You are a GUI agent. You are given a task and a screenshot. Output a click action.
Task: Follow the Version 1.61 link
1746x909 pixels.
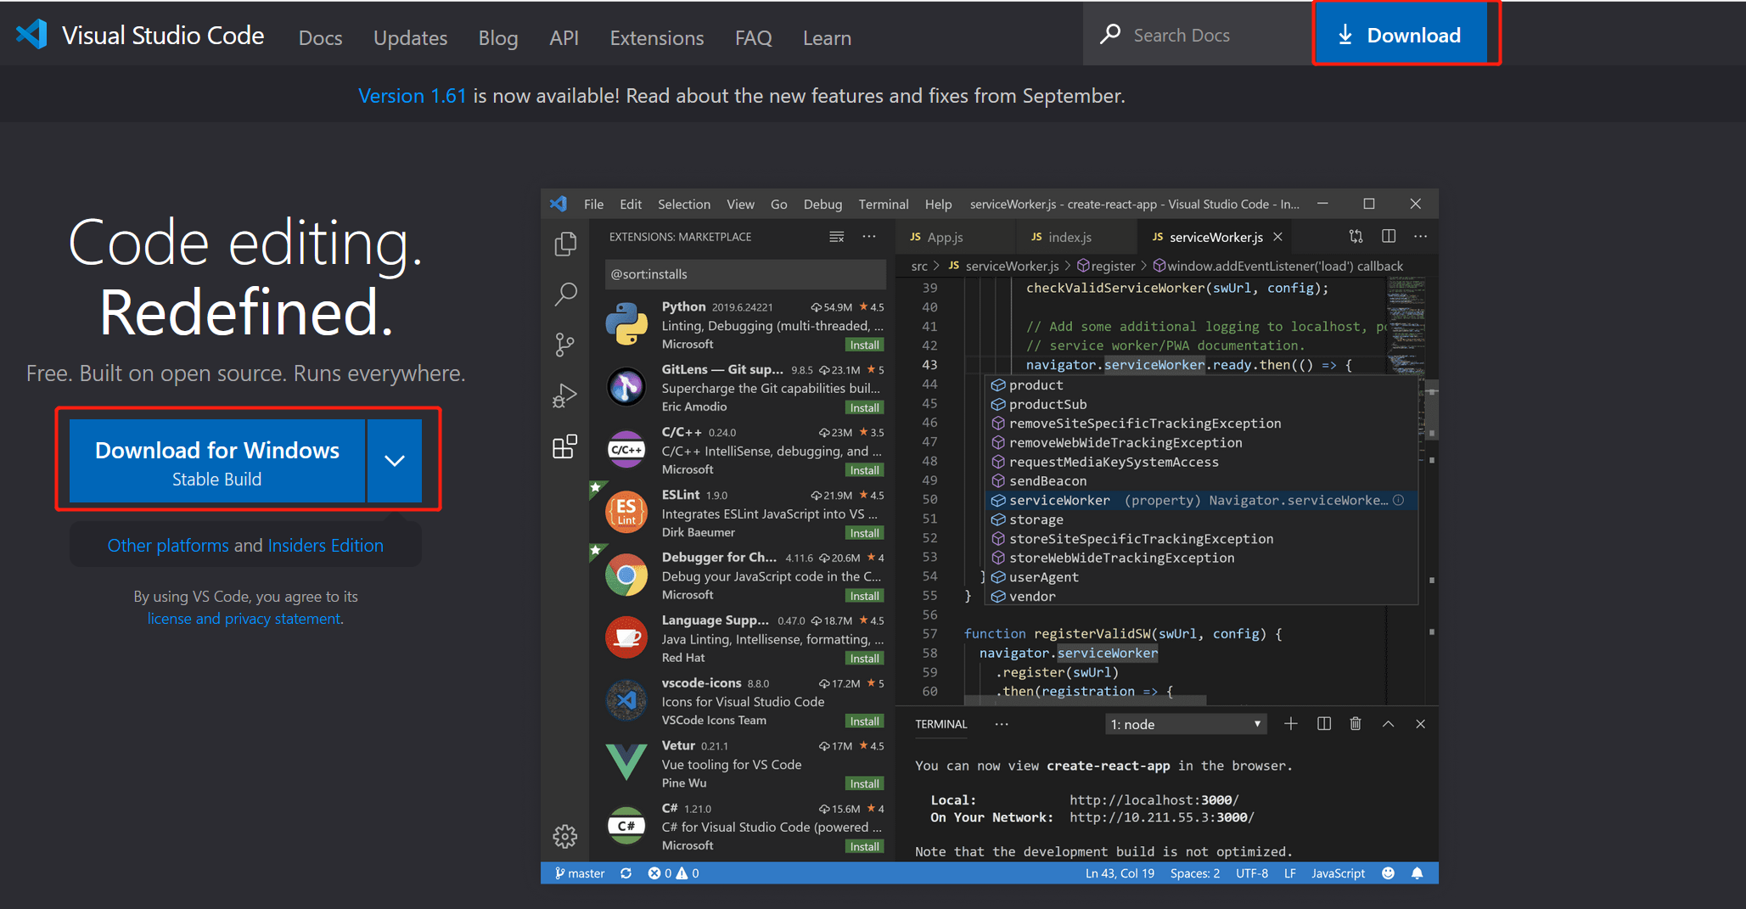412,96
